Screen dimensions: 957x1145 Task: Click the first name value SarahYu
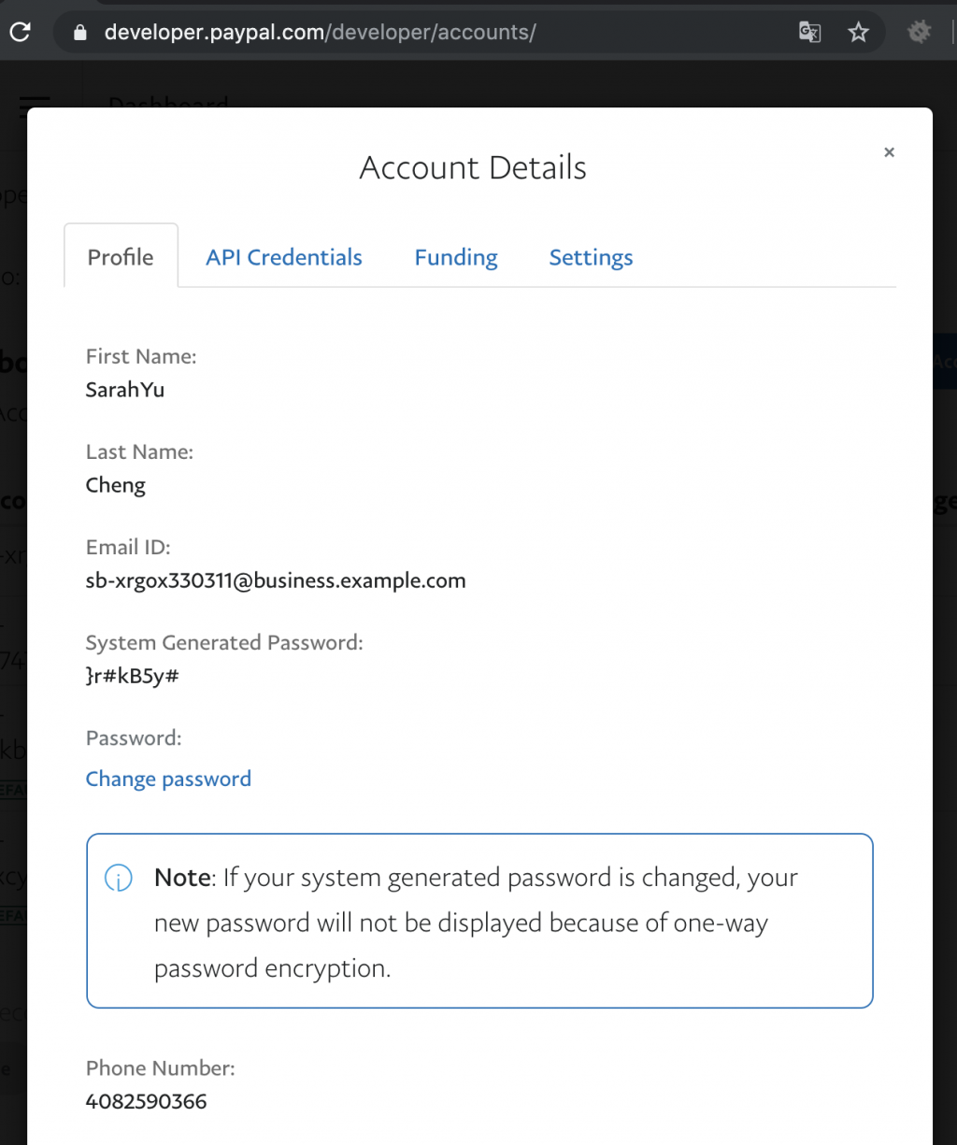(x=125, y=390)
